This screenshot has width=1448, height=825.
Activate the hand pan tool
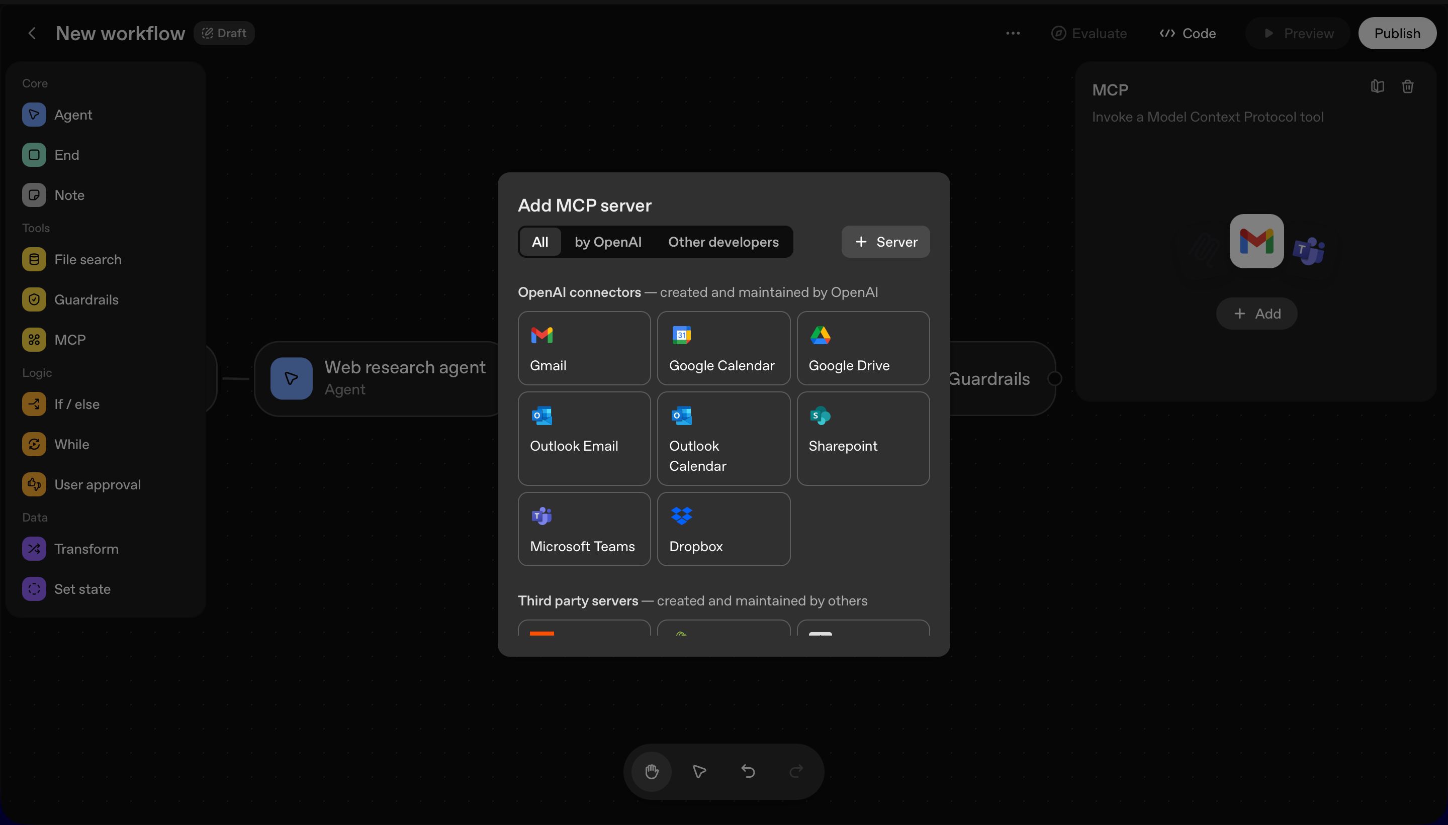point(652,771)
